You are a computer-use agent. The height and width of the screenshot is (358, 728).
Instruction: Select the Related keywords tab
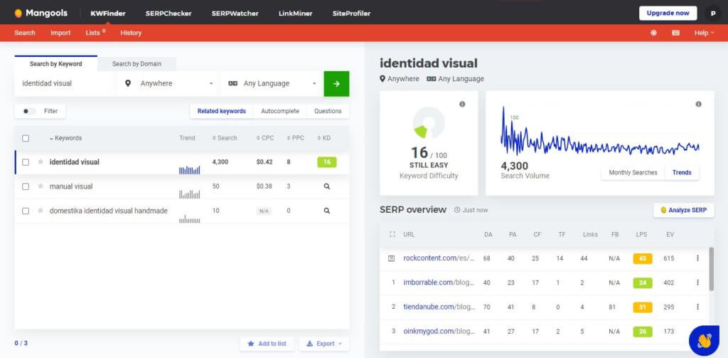(x=222, y=111)
